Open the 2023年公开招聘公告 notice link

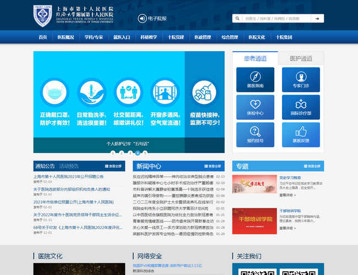point(68,177)
